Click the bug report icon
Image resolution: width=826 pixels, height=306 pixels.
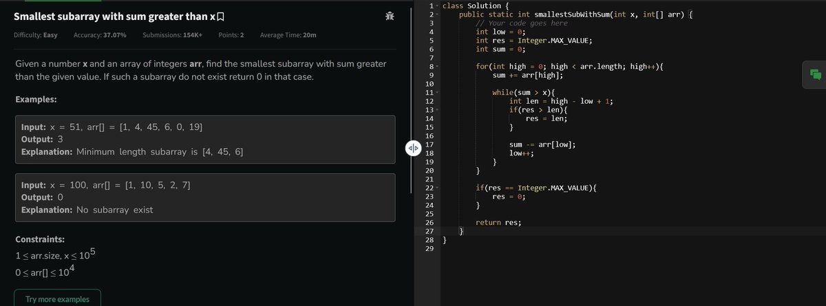390,16
